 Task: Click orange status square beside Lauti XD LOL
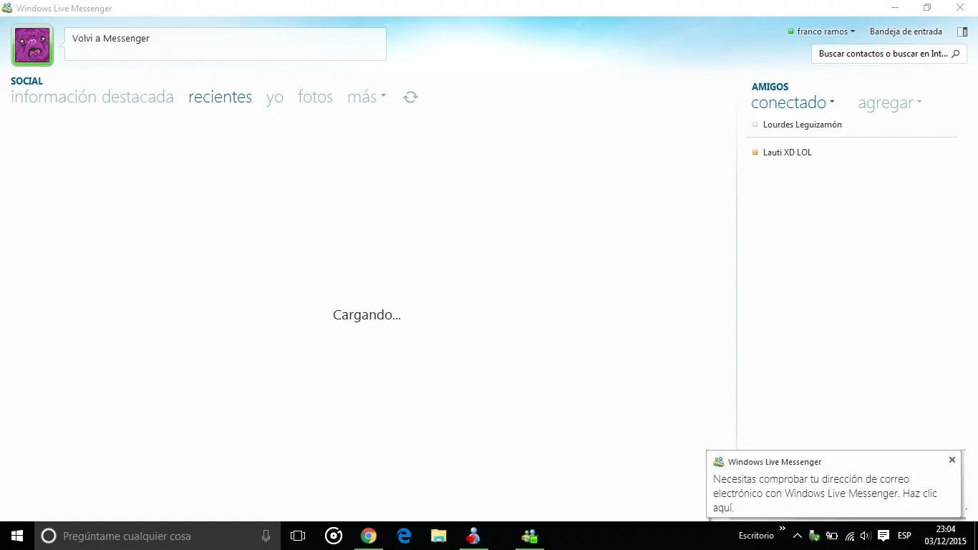[755, 153]
